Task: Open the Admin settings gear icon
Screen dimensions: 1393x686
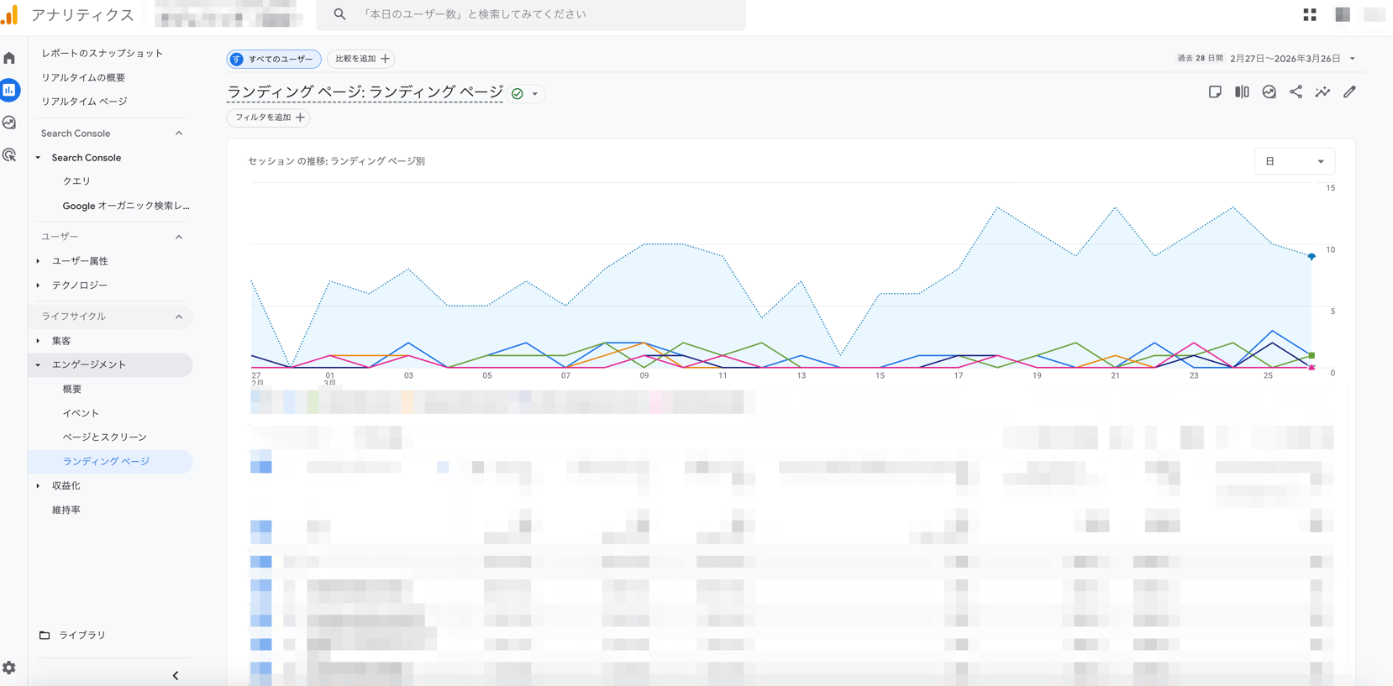Action: (x=9, y=668)
